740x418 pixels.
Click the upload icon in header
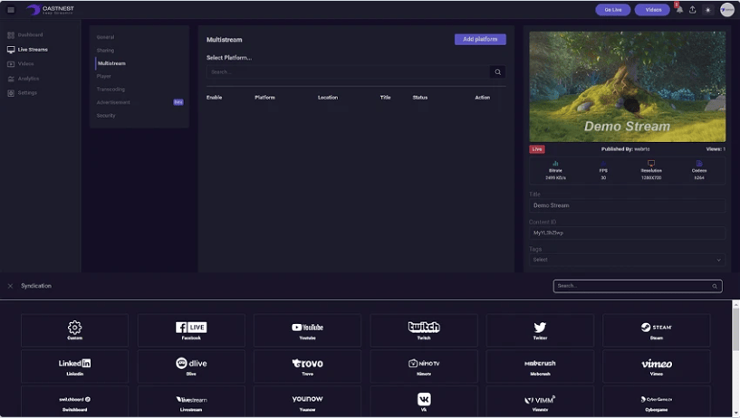[692, 9]
